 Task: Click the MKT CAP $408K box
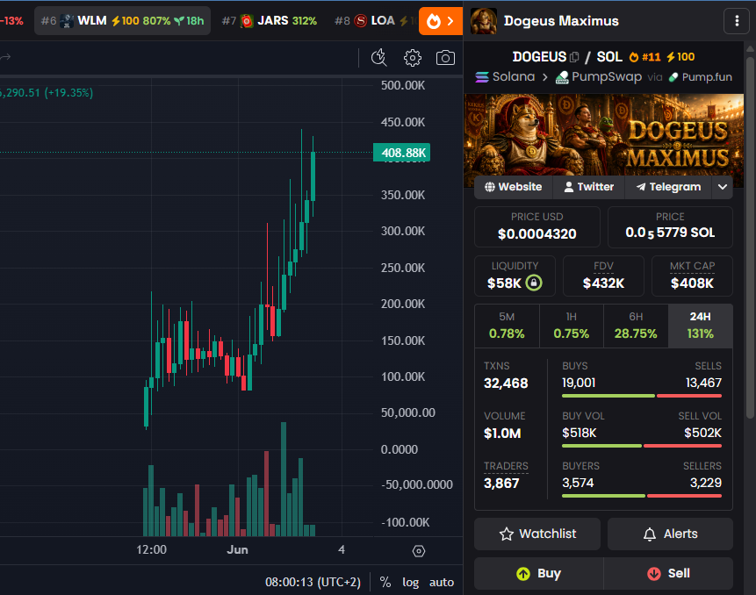[693, 276]
